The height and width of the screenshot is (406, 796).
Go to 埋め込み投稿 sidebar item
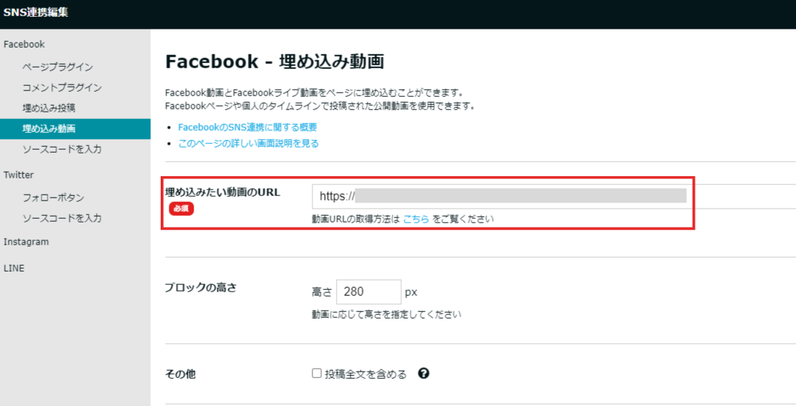(x=48, y=108)
